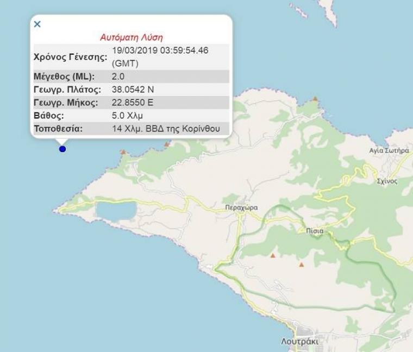Click the Μέγεθος (ML) row label
413x352 pixels.
(x=64, y=77)
